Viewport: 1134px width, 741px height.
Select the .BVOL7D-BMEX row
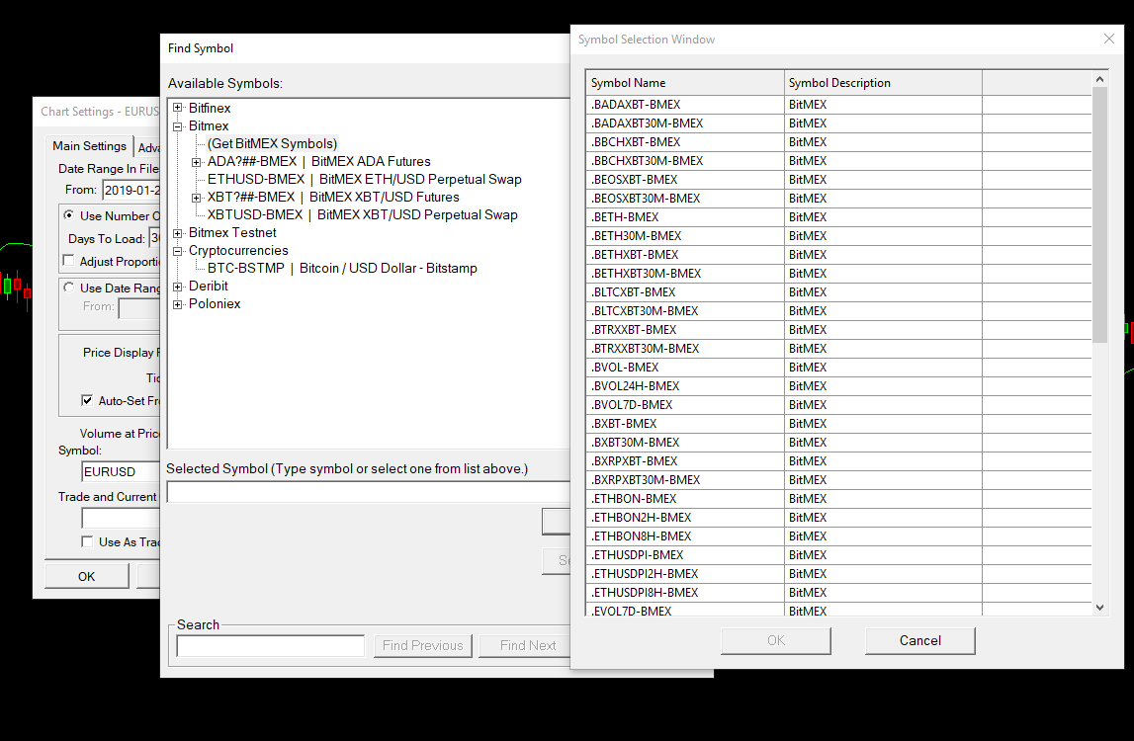click(839, 405)
